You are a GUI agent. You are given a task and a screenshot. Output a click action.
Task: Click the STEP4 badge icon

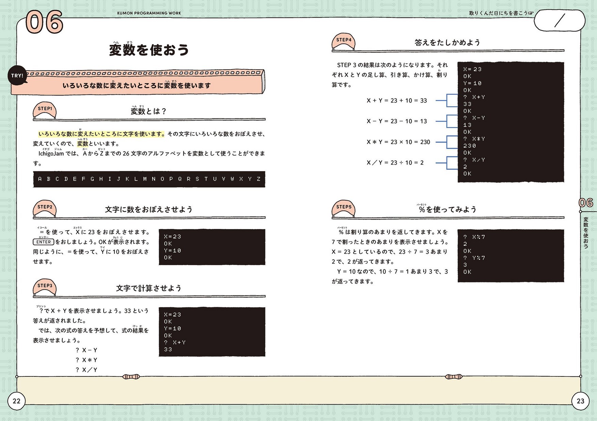point(343,42)
